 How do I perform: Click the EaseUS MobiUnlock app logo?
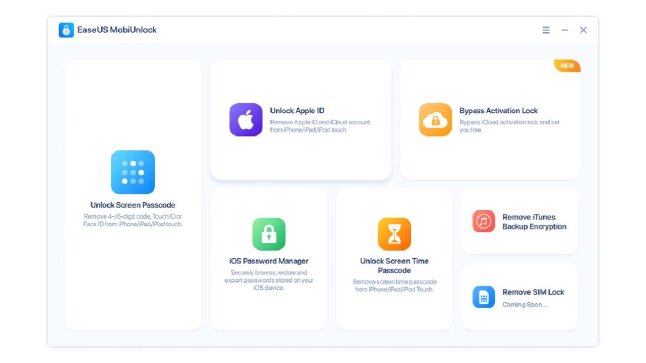click(66, 30)
